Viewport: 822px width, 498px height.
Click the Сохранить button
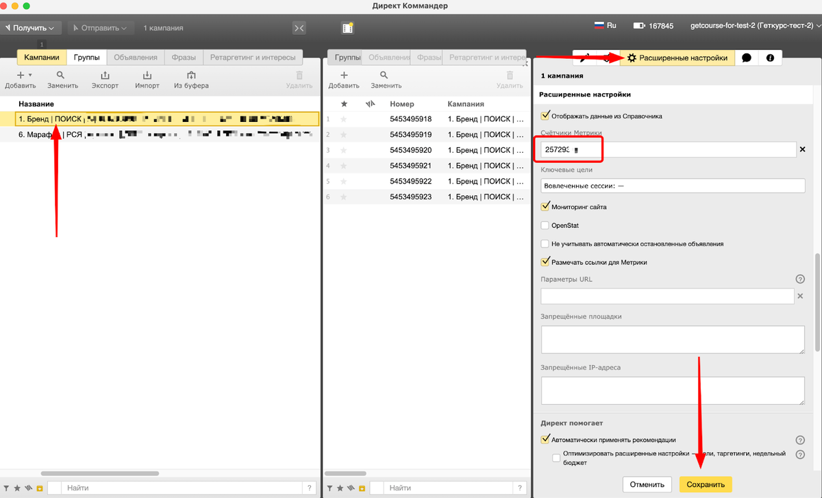706,484
